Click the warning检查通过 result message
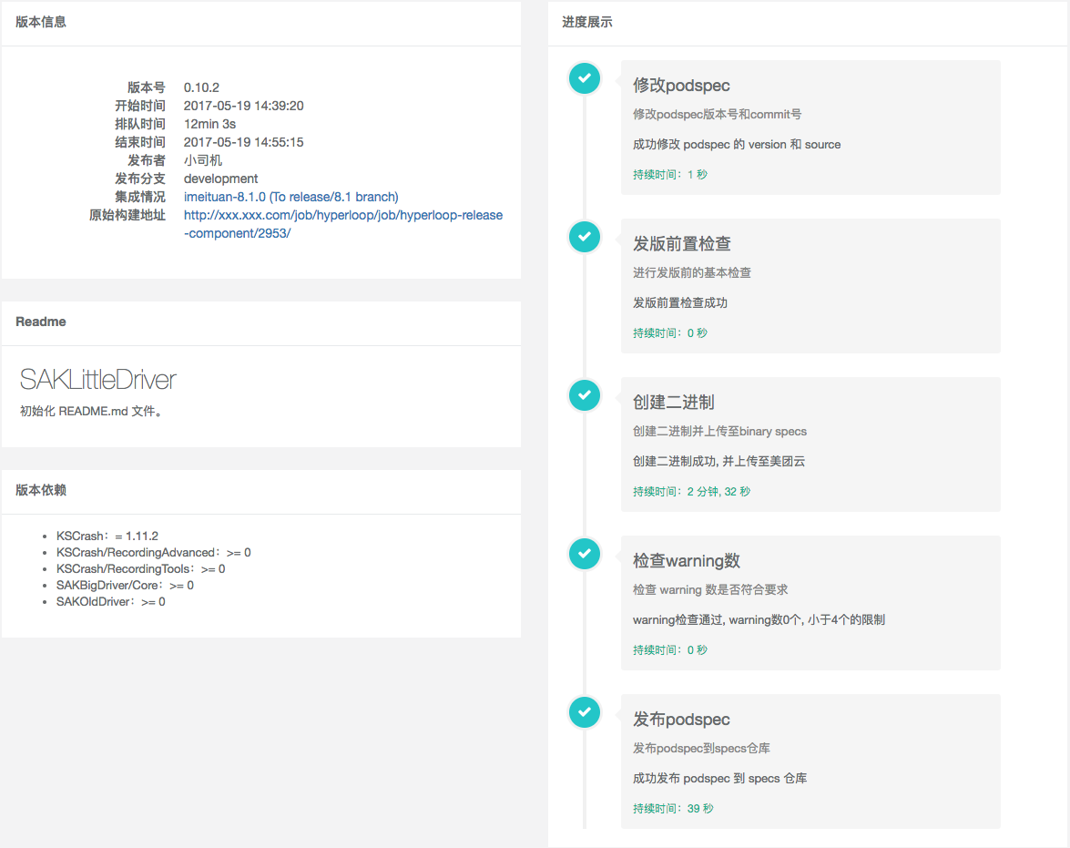The height and width of the screenshot is (848, 1070). coord(759,620)
